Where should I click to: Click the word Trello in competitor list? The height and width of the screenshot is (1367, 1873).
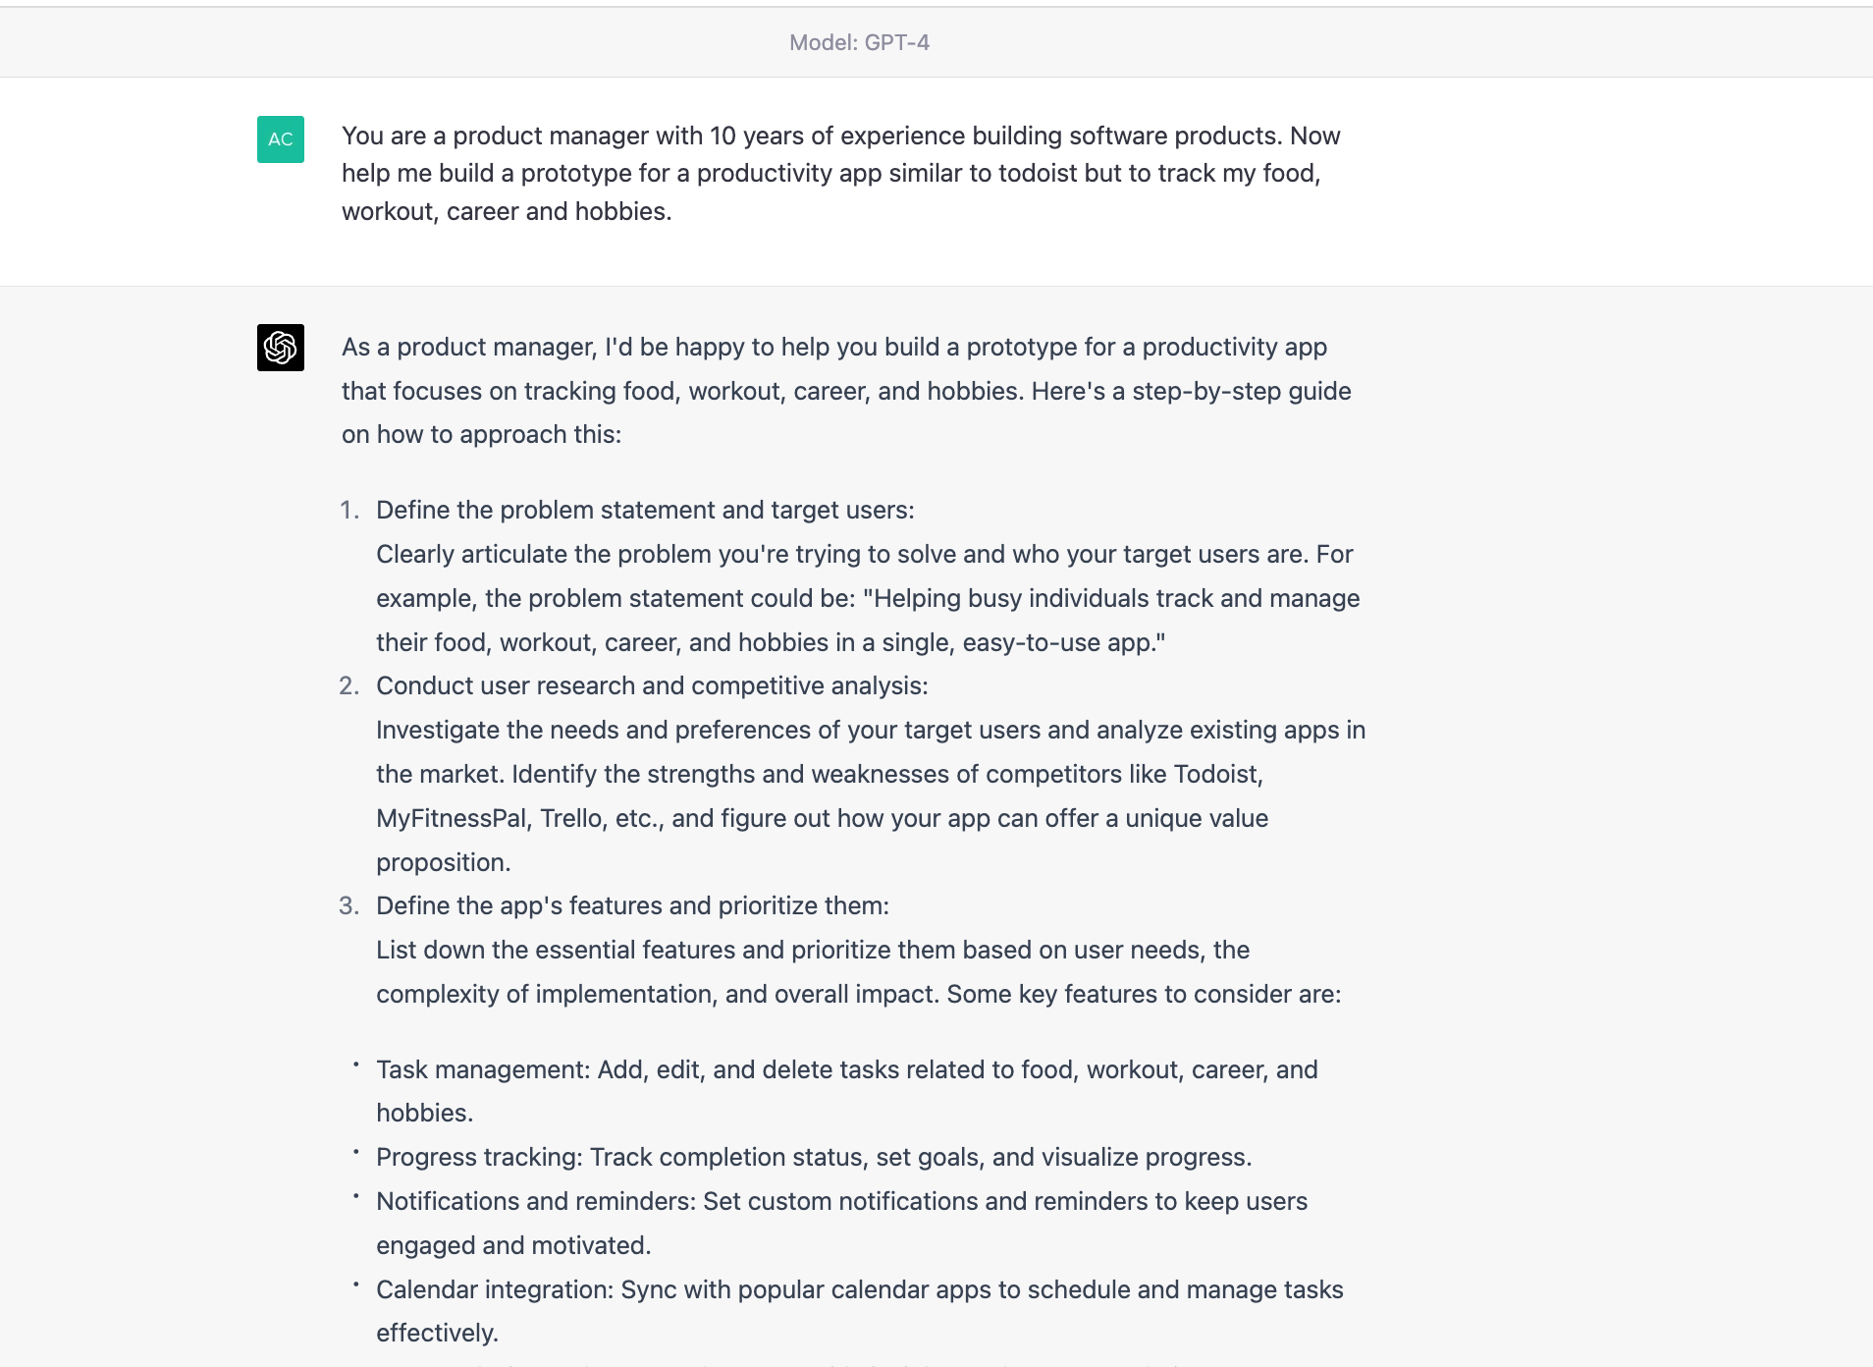tap(569, 819)
